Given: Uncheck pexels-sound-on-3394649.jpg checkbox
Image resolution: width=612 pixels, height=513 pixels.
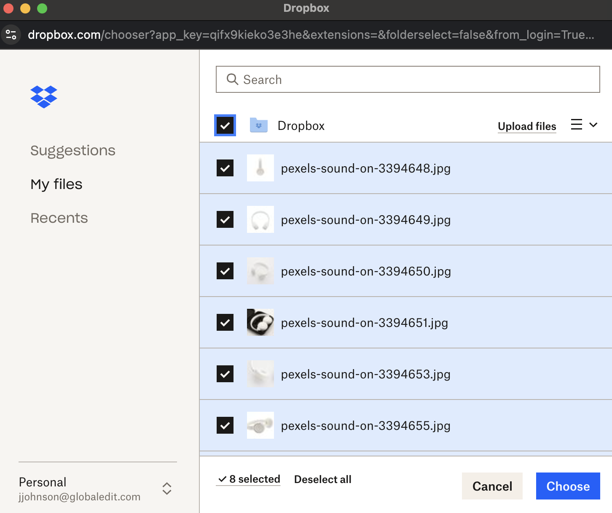Looking at the screenshot, I should [225, 219].
